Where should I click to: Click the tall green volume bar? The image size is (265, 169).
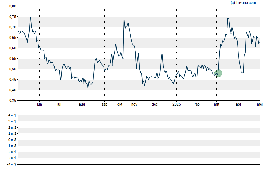pyautogui.click(x=218, y=131)
